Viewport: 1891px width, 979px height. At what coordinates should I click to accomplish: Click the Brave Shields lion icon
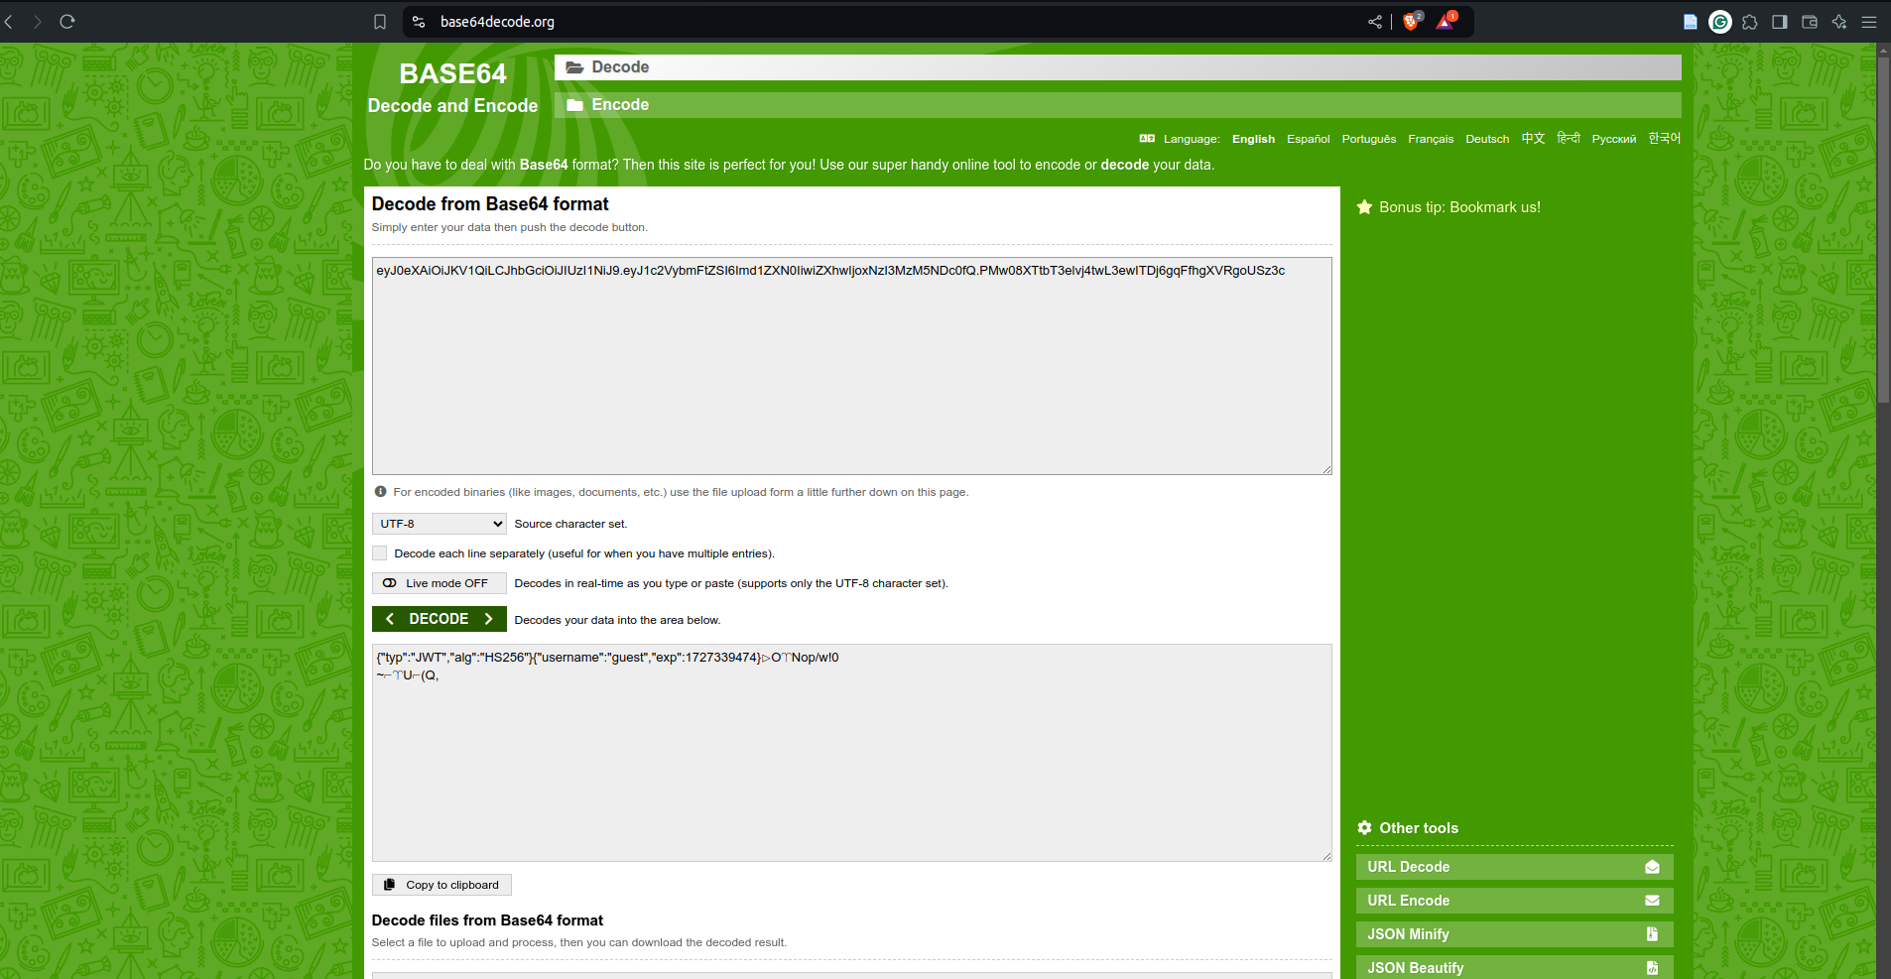[1411, 22]
